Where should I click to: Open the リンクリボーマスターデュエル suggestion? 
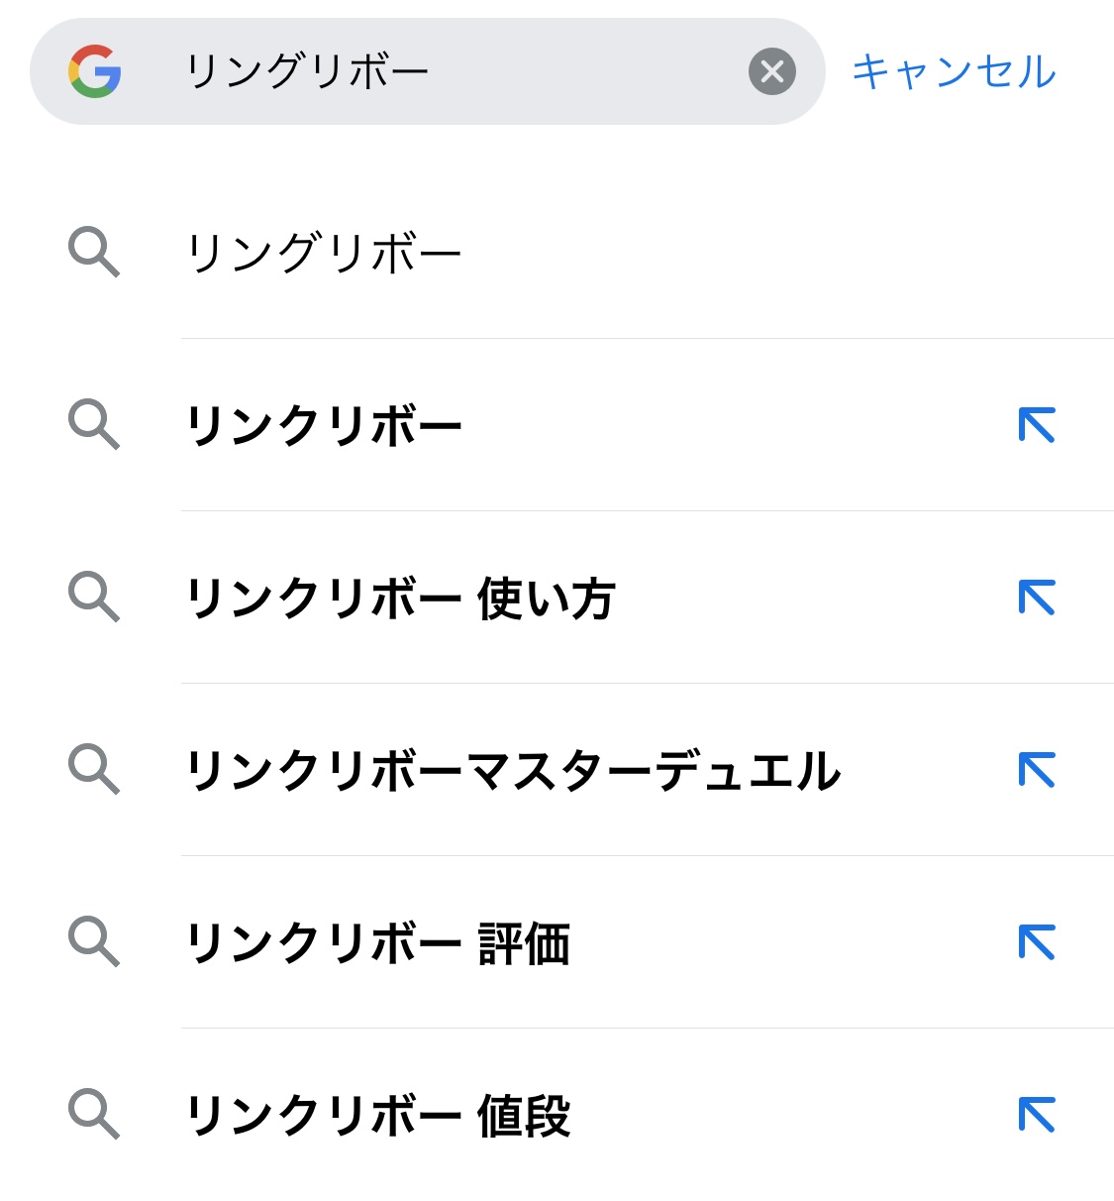tap(513, 770)
